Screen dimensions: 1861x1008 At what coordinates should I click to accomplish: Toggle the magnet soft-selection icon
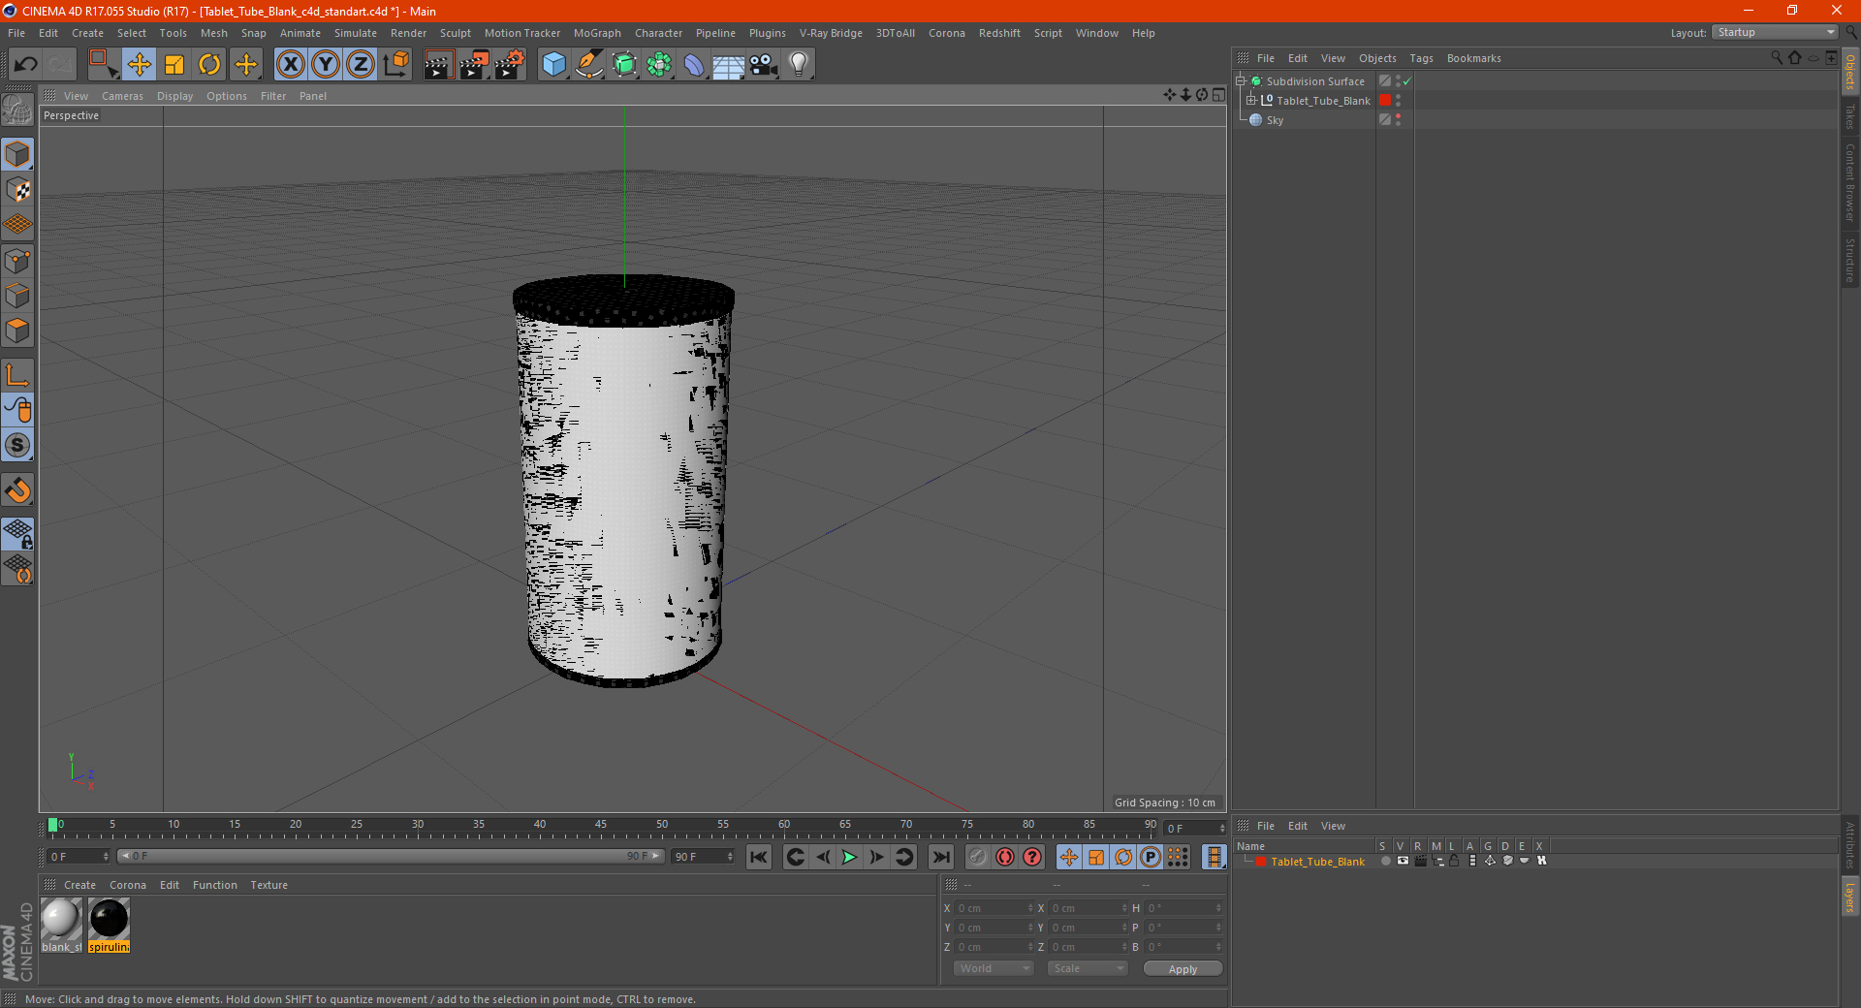(x=17, y=490)
